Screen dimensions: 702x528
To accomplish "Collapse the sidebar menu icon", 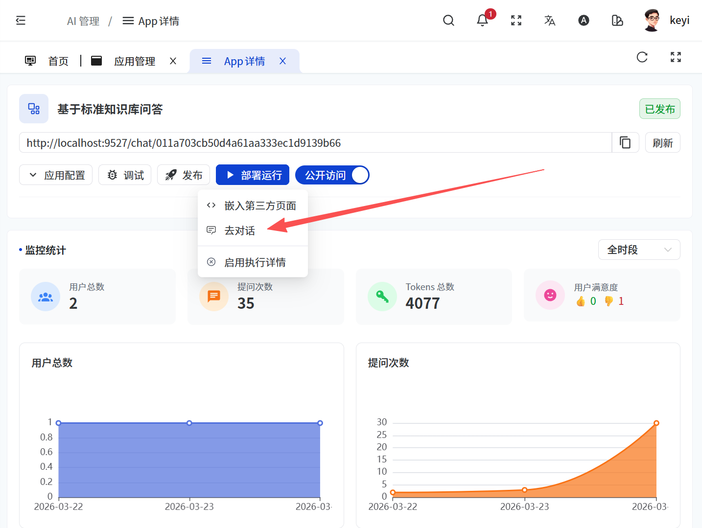I will point(21,21).
